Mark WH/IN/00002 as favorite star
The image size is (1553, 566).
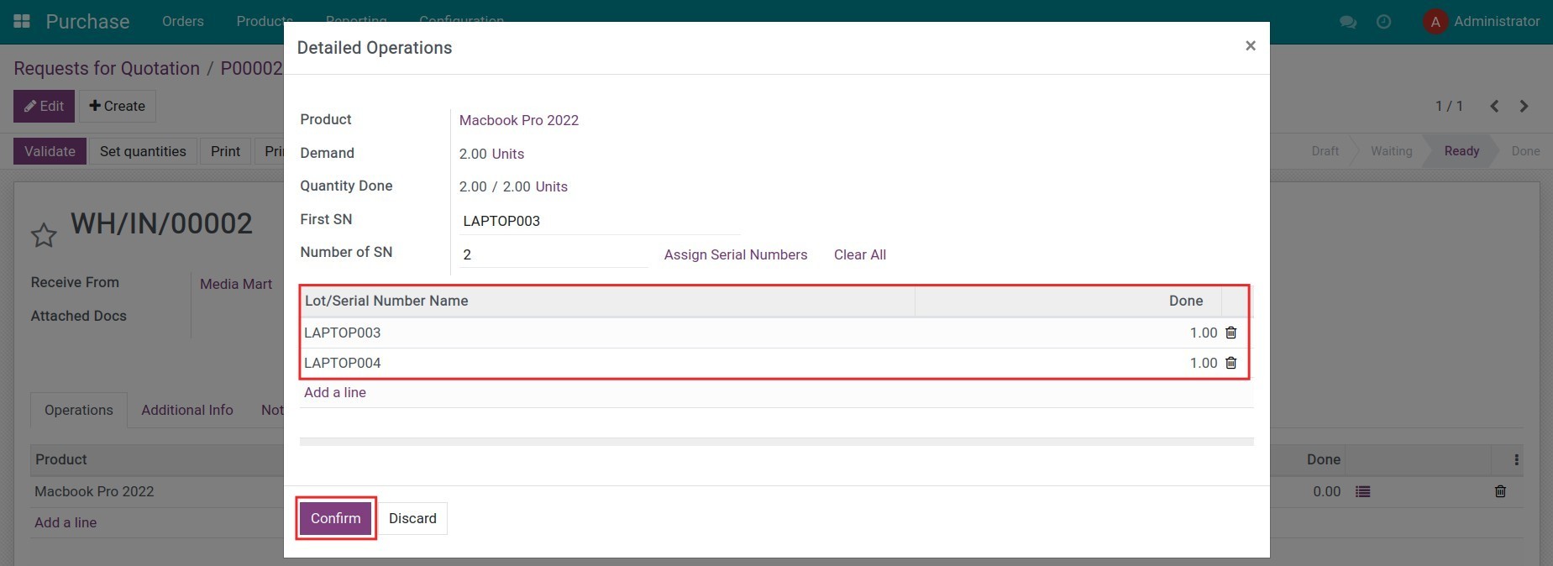tap(44, 235)
